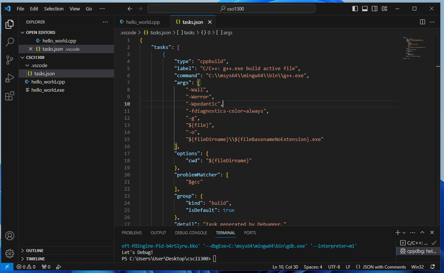
Task: Open the editor More Actions ellipsis
Action: pyautogui.click(x=432, y=22)
